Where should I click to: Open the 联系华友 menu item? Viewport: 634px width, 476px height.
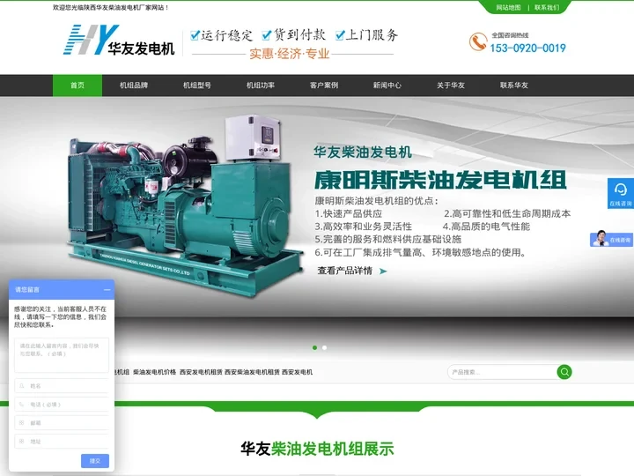pyautogui.click(x=514, y=86)
